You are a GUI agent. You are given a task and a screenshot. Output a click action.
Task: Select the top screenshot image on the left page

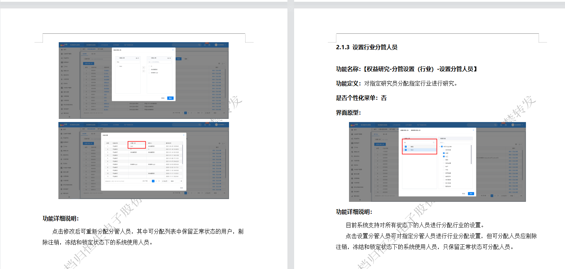(144, 81)
